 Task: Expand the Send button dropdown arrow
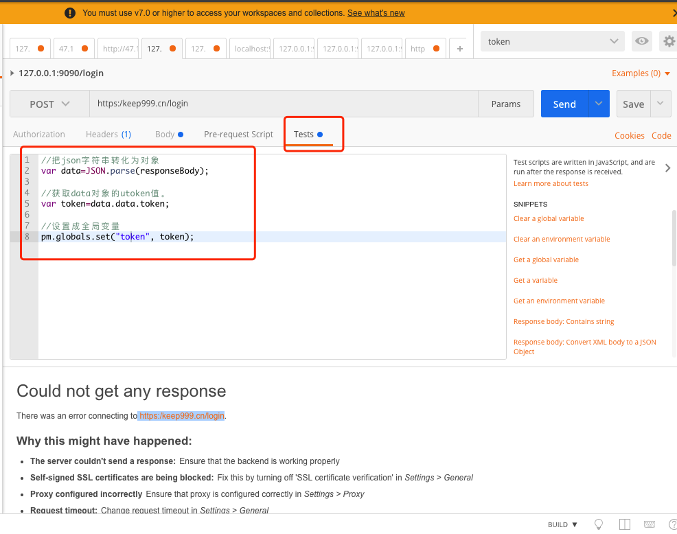pyautogui.click(x=599, y=104)
